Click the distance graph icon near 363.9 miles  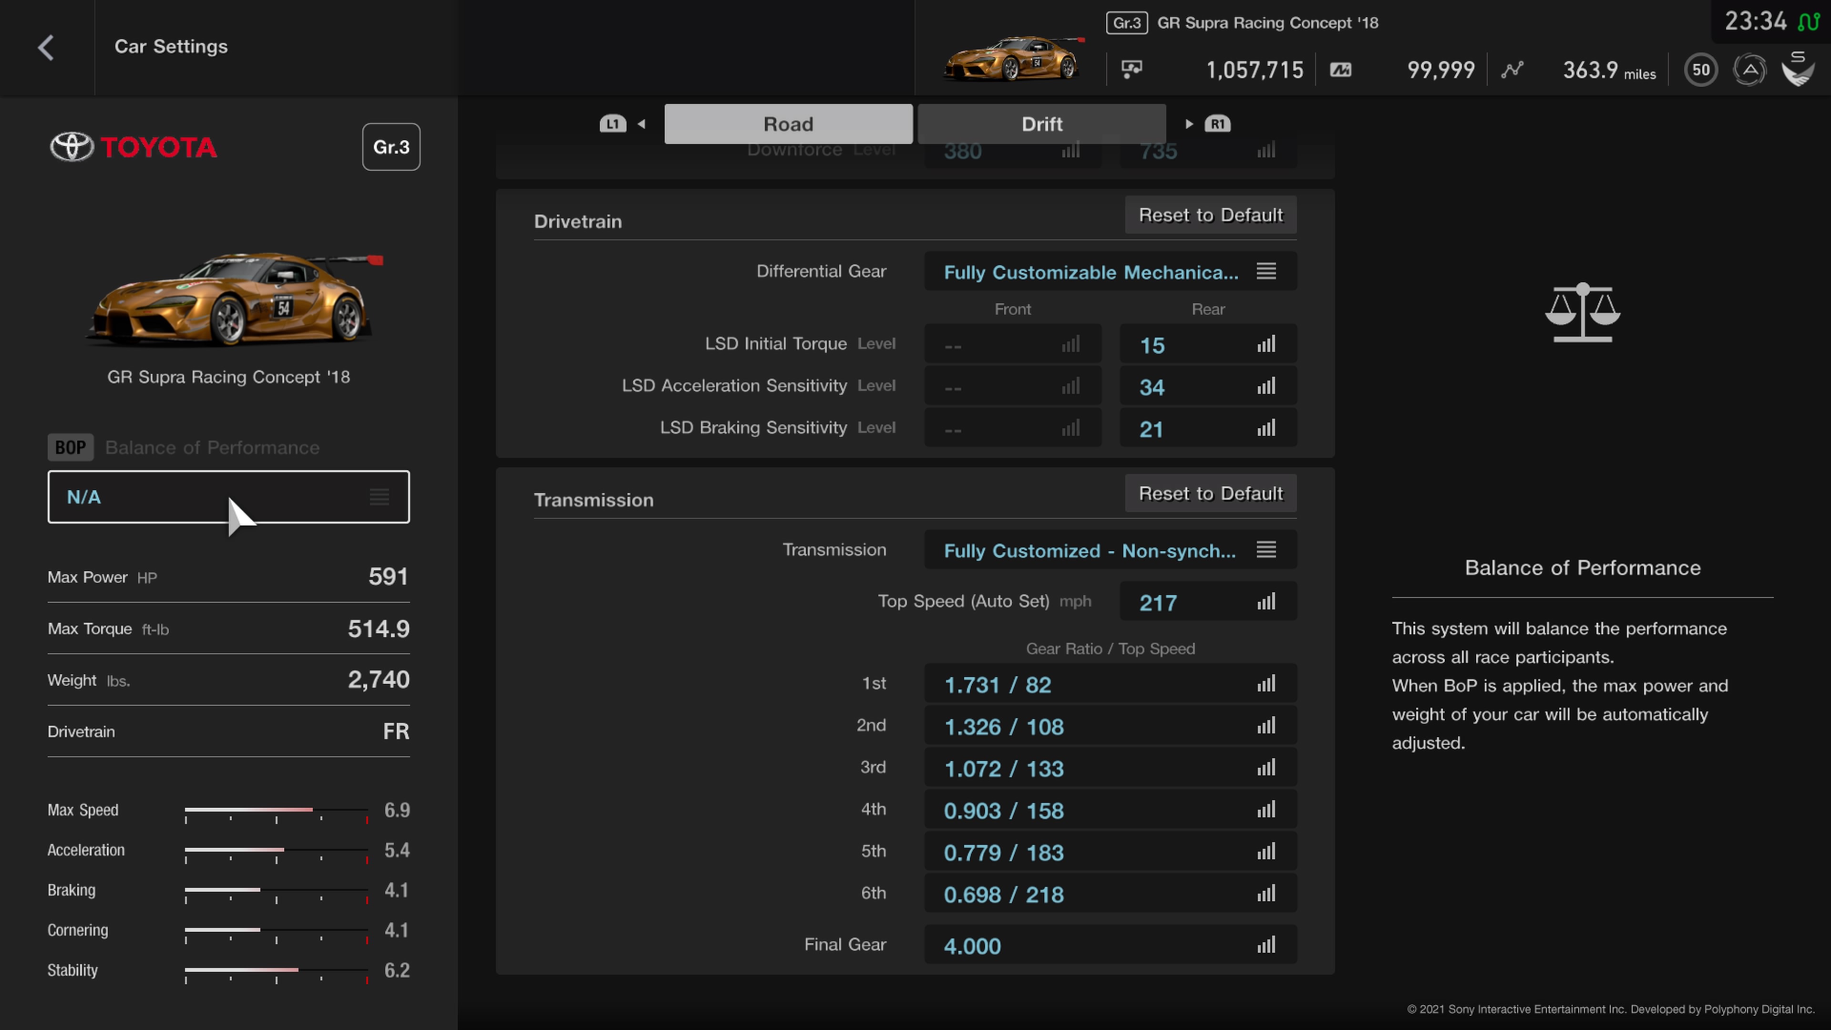coord(1512,70)
